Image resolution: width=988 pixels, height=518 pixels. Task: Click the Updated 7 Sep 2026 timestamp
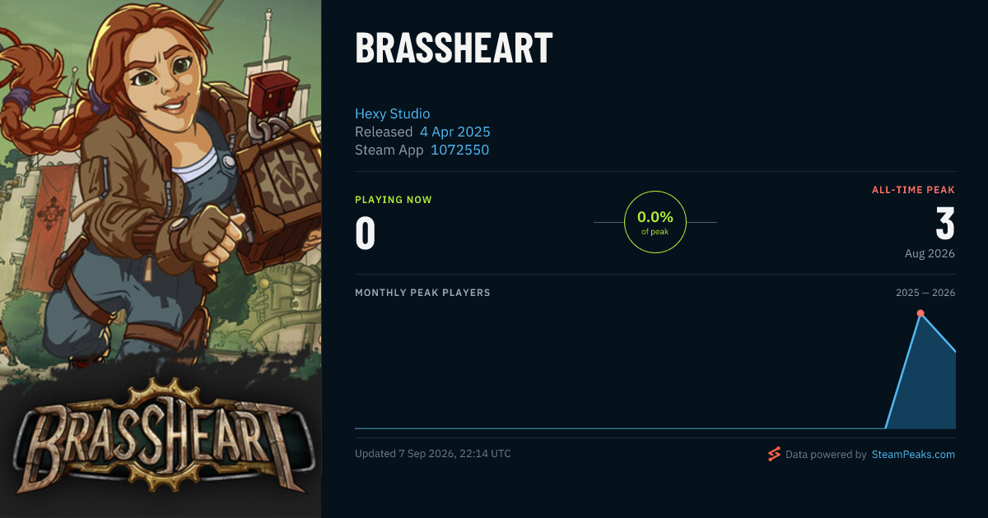[x=432, y=454]
